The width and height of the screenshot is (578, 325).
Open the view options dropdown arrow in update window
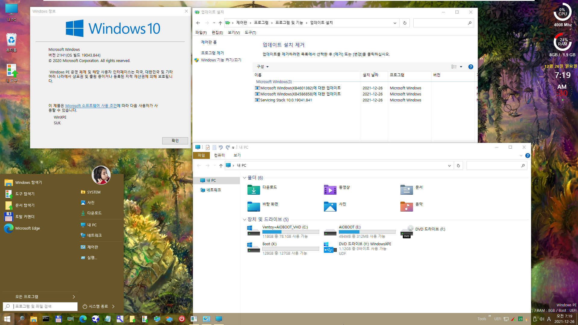pyautogui.click(x=461, y=67)
